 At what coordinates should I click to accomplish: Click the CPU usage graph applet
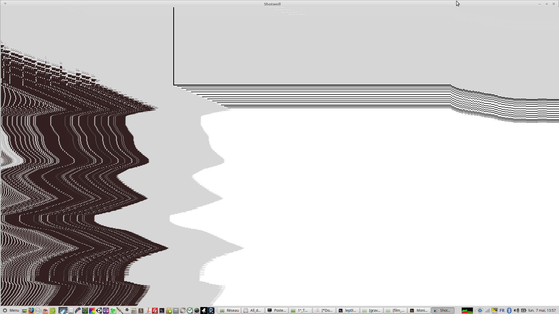point(467,311)
